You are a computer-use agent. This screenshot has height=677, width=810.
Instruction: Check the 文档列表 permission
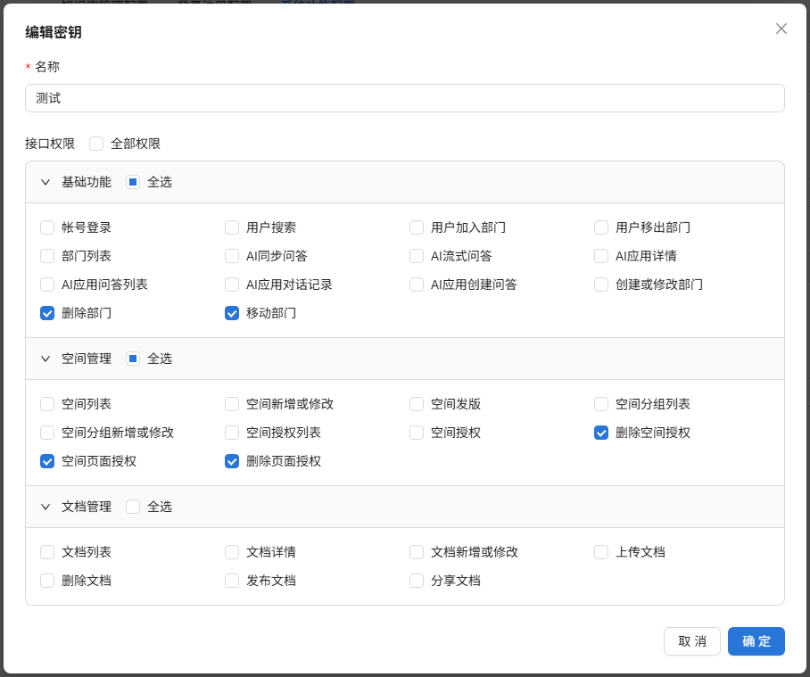(x=47, y=552)
